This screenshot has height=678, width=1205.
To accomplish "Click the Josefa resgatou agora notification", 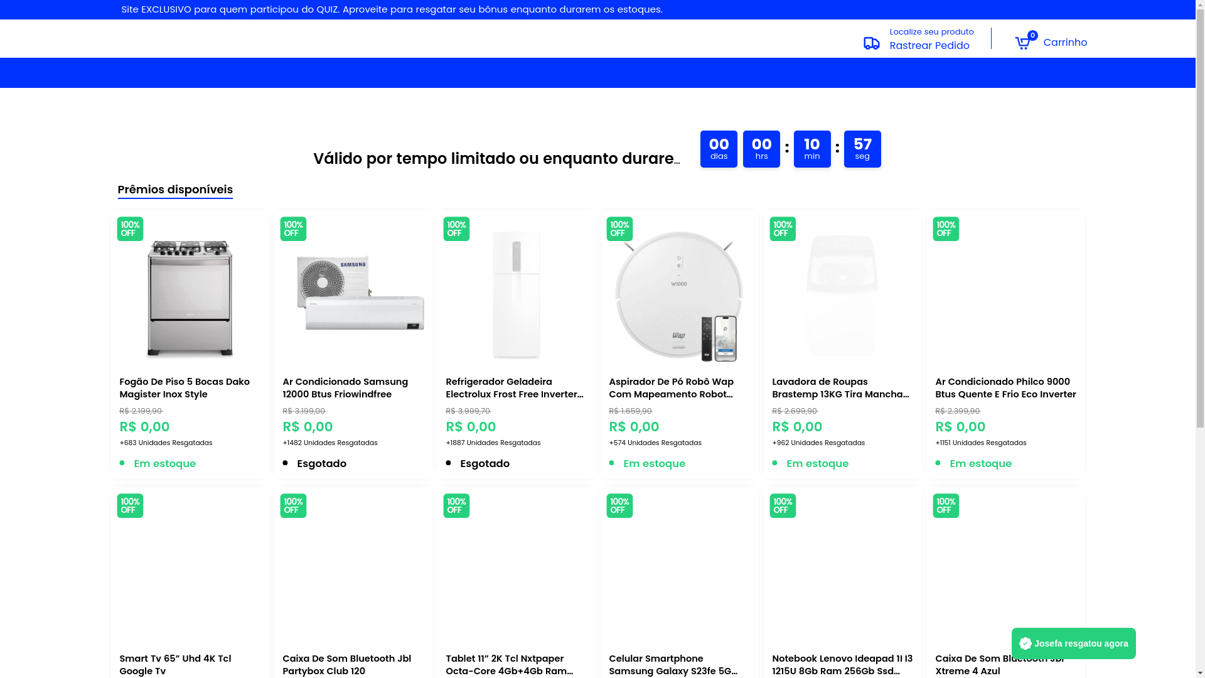I will coord(1073,643).
